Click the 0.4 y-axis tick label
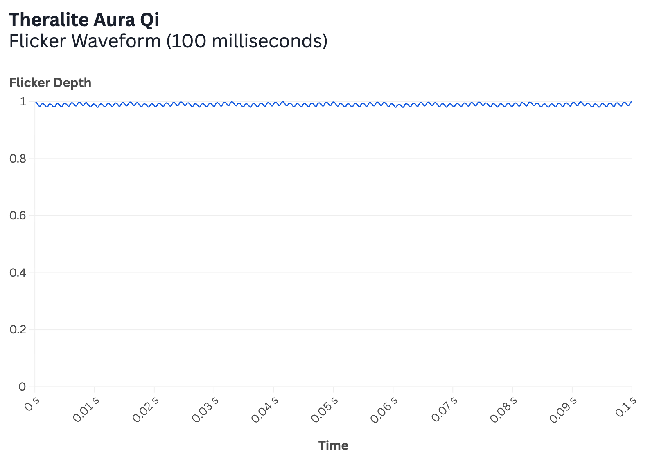Viewport: 650px width, 470px height. (x=18, y=273)
